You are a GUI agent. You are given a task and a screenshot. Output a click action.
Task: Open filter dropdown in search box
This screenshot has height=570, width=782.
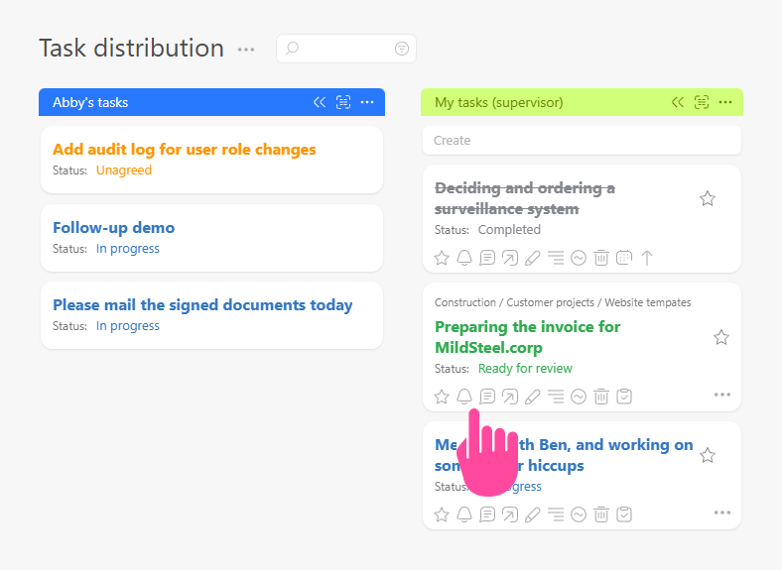[402, 49]
